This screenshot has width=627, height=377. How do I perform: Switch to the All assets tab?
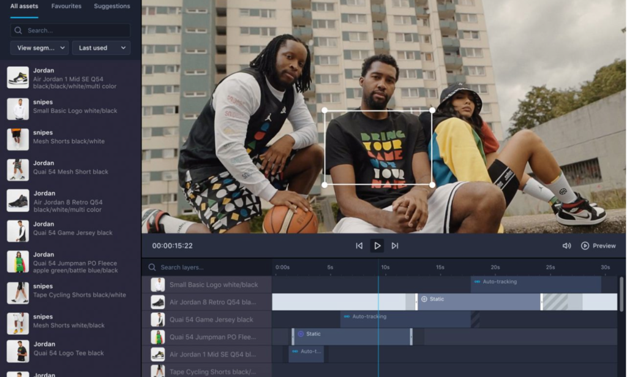pyautogui.click(x=24, y=6)
